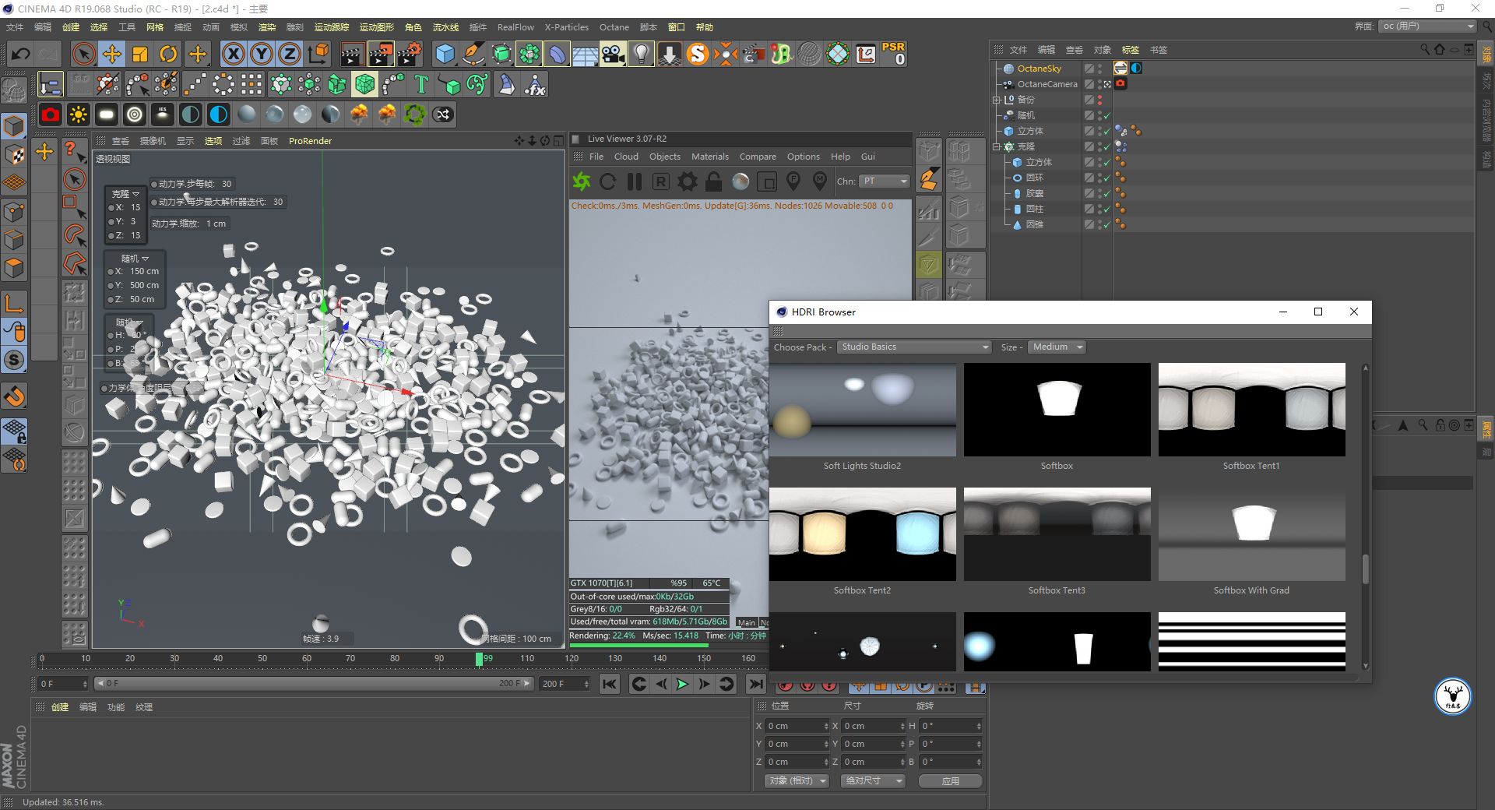Open the Edit Render Settings clapperboard with gear

(410, 54)
